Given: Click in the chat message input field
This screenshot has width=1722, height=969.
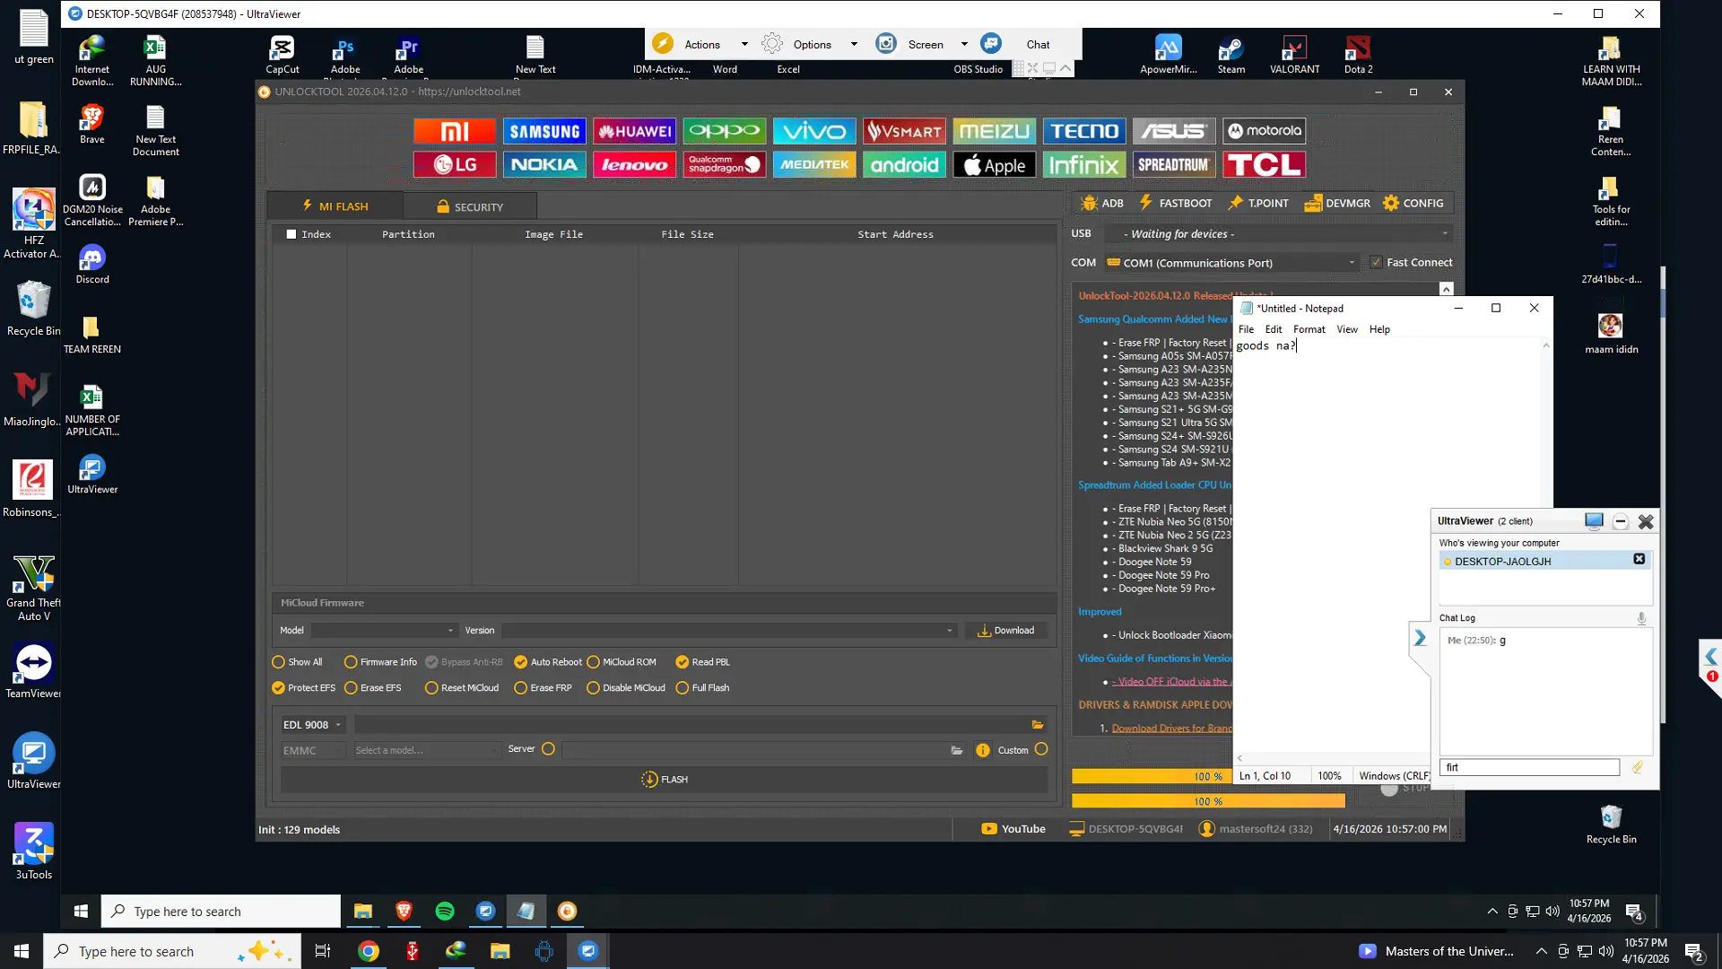Looking at the screenshot, I should 1529,767.
